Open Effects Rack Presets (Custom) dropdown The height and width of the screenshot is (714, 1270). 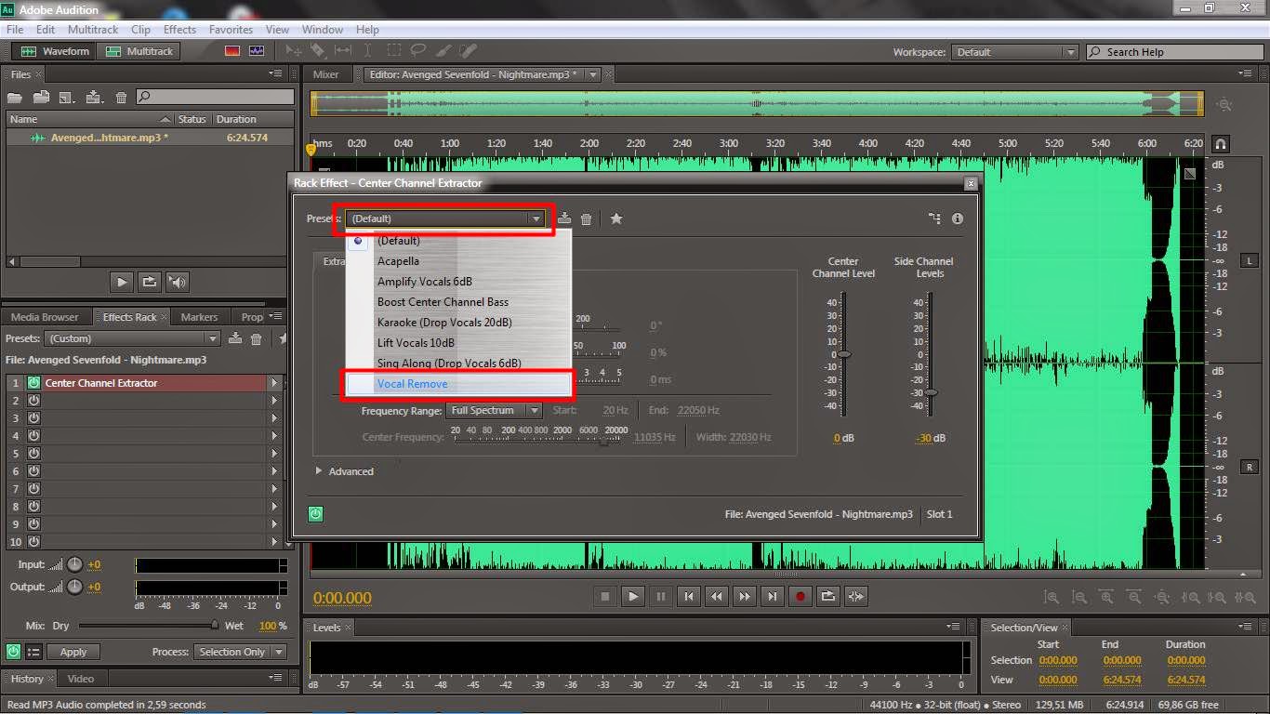point(132,338)
